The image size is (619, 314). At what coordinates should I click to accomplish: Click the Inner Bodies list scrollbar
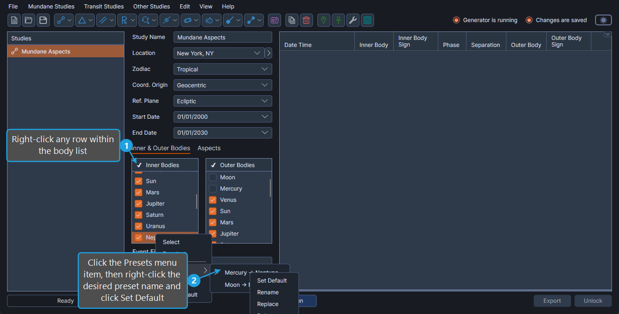click(x=197, y=201)
